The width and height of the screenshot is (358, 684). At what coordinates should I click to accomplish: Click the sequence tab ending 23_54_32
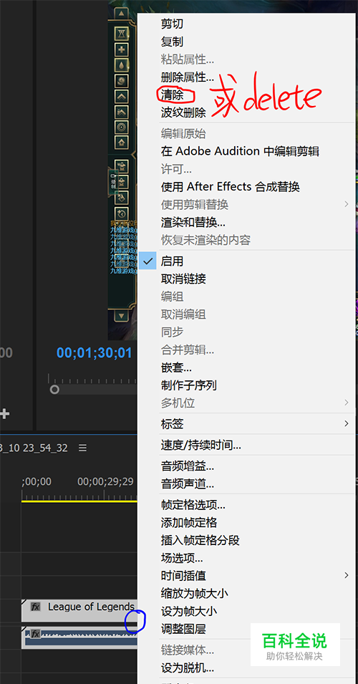coord(34,448)
